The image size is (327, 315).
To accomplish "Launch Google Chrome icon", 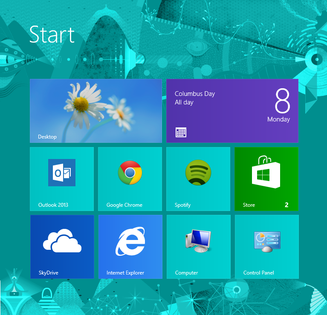I will coord(130,173).
